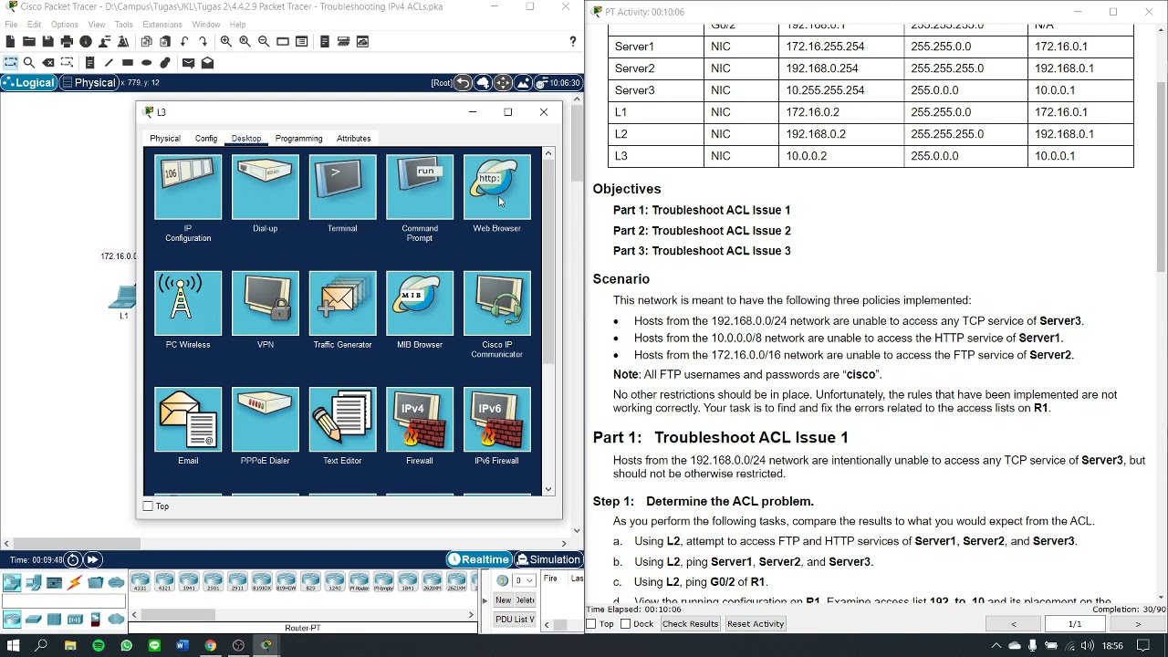Toggle the Top checkbox in L3 window

pyautogui.click(x=148, y=506)
